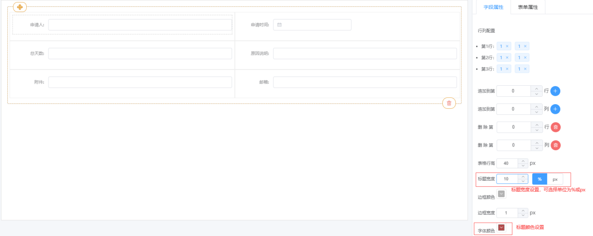Click the orange trash icon below the table
593x236 pixels.
449,103
